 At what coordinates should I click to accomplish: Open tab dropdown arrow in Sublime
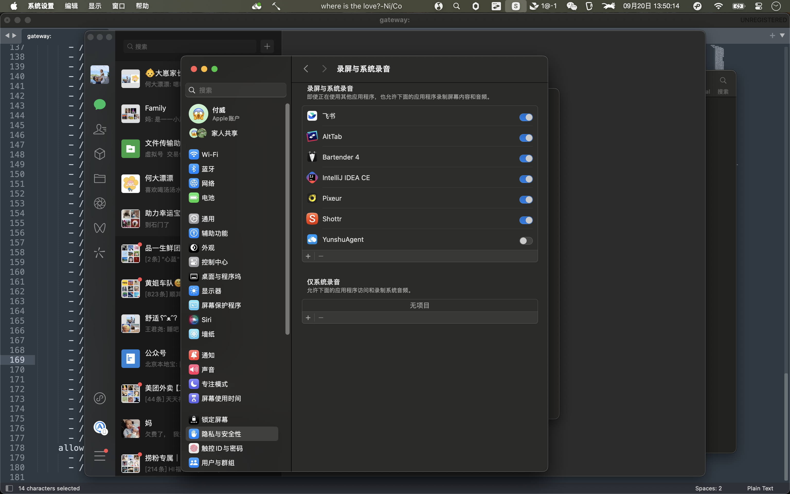pyautogui.click(x=782, y=35)
